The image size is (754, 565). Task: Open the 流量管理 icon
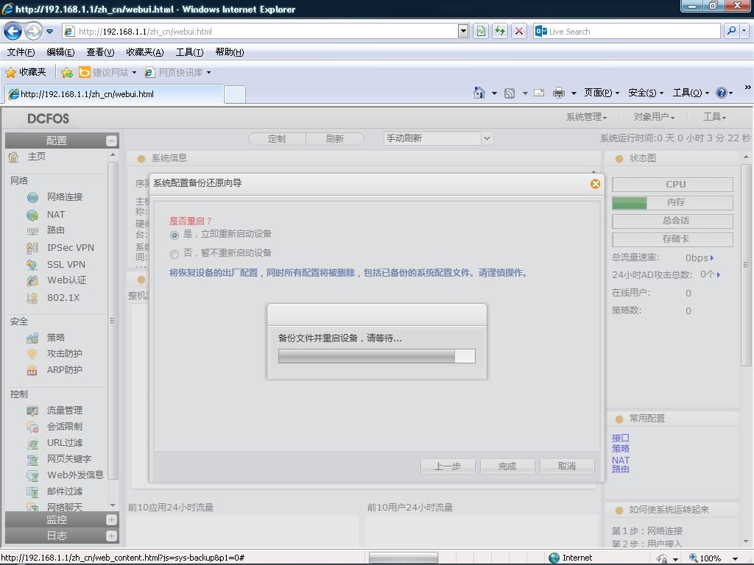click(32, 411)
